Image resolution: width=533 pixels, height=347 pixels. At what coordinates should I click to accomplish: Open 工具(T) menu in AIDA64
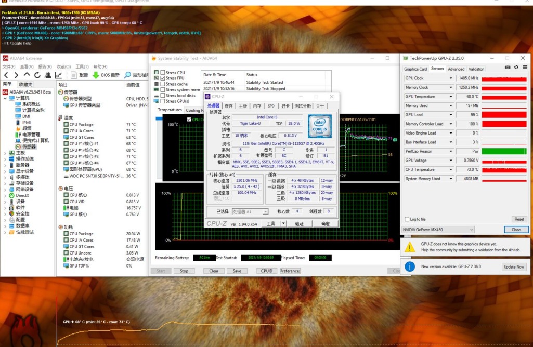click(82, 66)
